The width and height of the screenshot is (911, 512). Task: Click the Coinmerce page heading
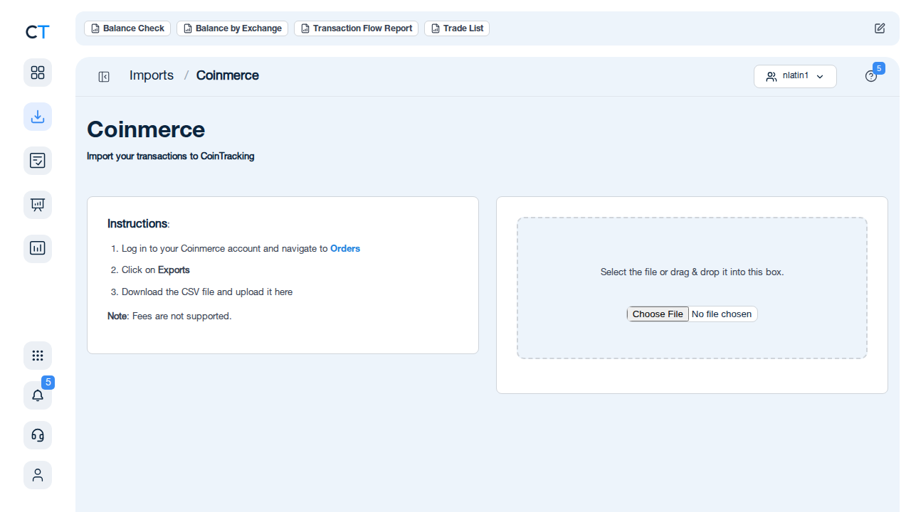(146, 129)
